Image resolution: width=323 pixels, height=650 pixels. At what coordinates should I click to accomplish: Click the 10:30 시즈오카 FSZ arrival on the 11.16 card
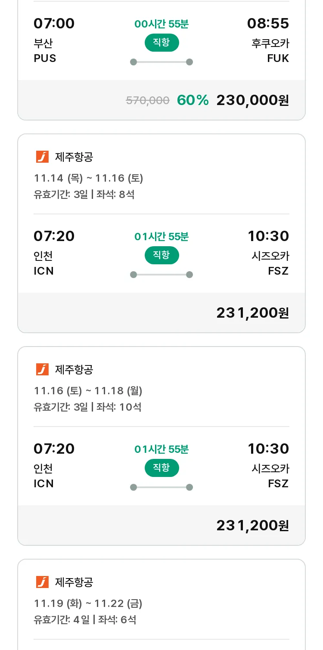tap(268, 466)
